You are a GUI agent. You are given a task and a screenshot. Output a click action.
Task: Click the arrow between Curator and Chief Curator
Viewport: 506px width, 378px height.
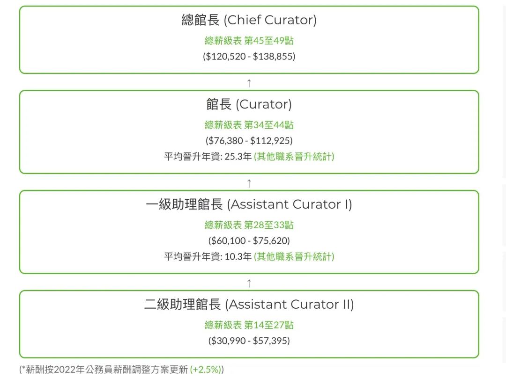point(249,83)
